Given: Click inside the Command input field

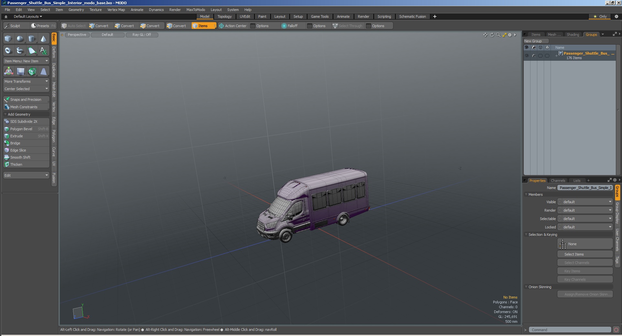Looking at the screenshot, I should pos(570,330).
